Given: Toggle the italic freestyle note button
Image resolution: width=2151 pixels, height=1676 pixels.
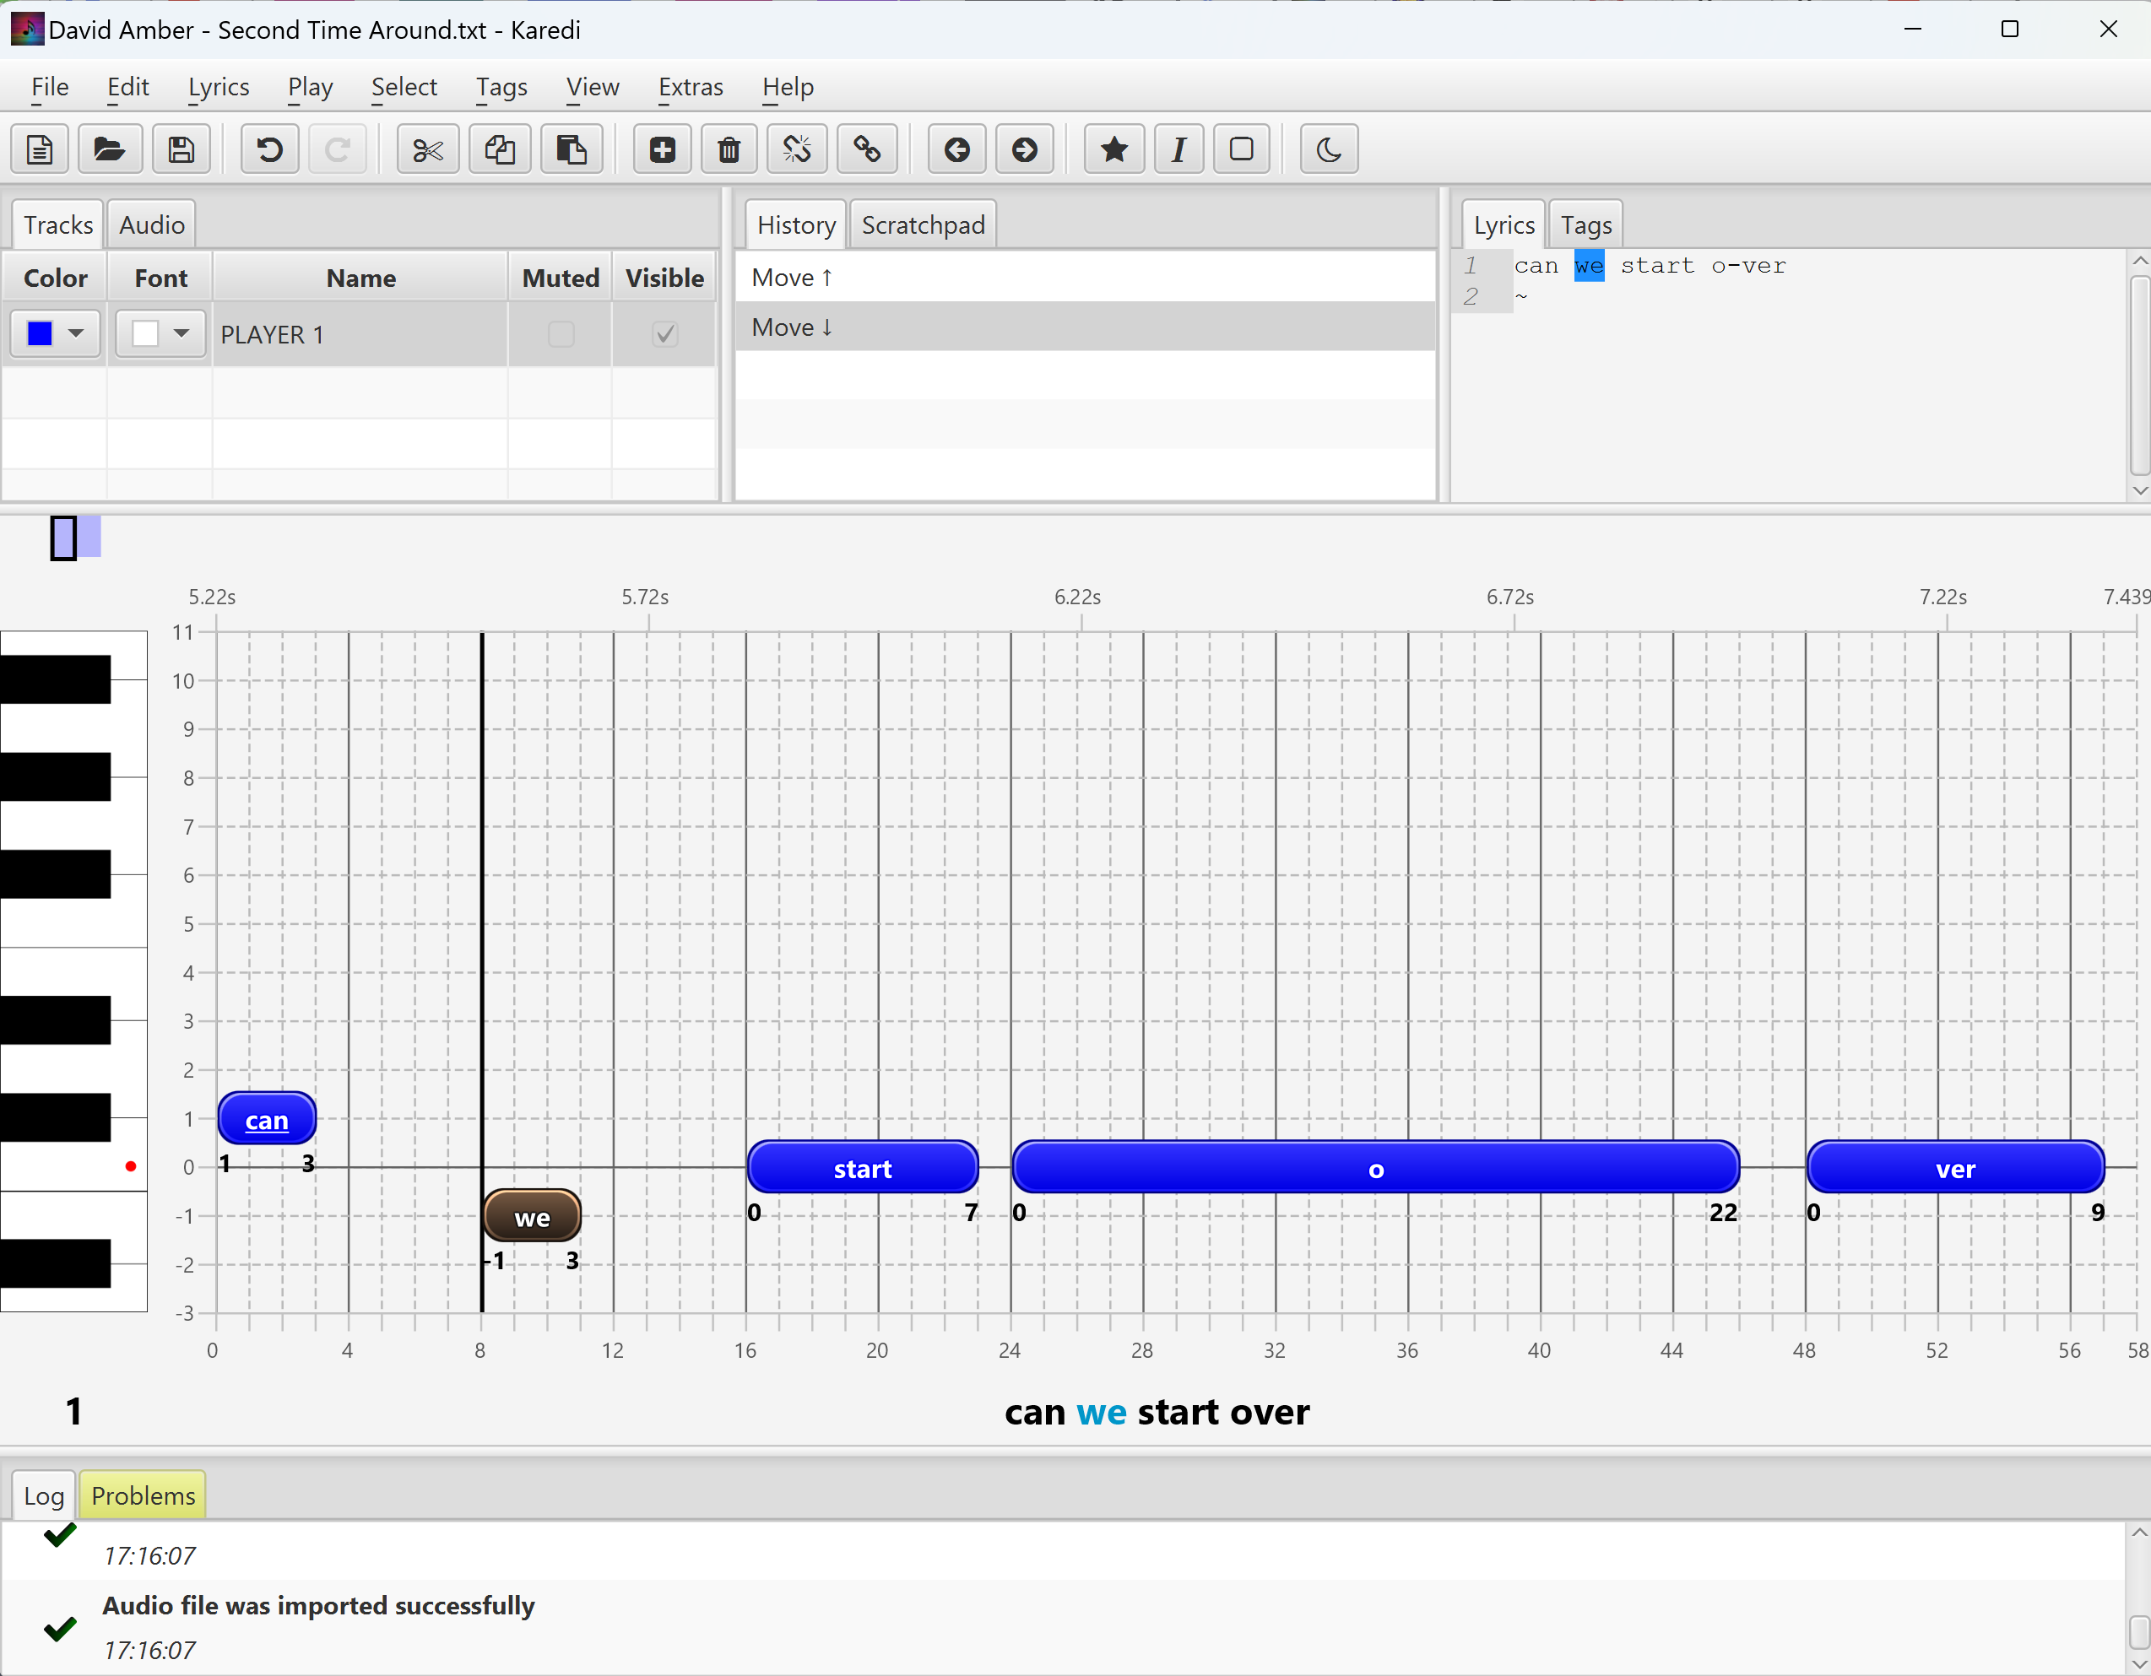Looking at the screenshot, I should click(x=1178, y=149).
